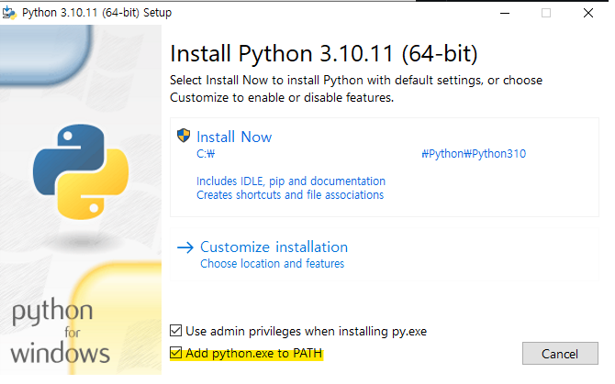The height and width of the screenshot is (384, 615).
Task: Close the Python Setup window
Action: coord(588,14)
